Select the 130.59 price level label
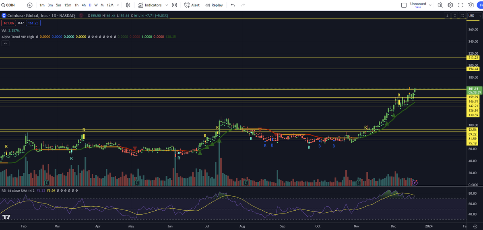The image size is (483, 230). [473, 115]
